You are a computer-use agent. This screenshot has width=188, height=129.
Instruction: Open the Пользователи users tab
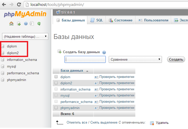point(153,20)
